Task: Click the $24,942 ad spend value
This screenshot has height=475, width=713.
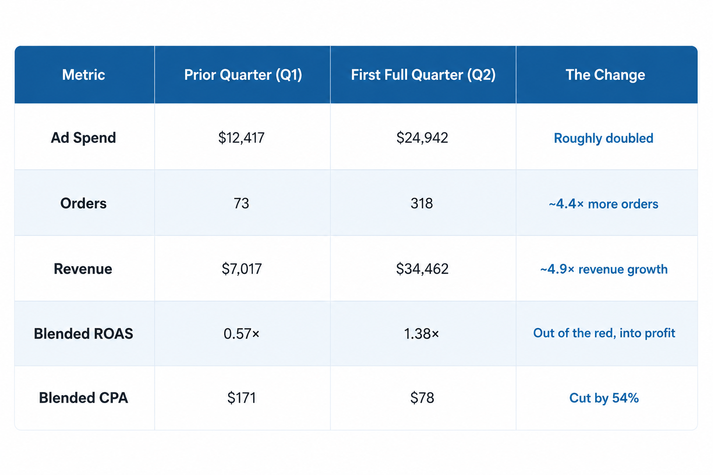Action: tap(422, 138)
